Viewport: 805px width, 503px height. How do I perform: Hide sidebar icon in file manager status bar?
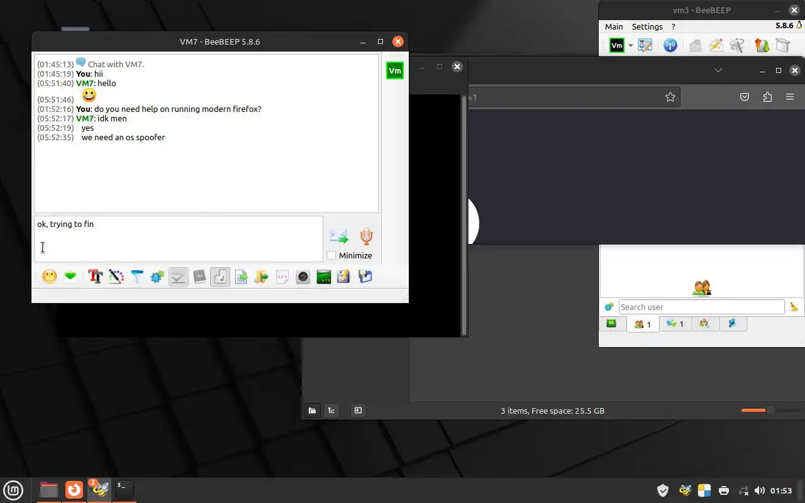click(x=358, y=411)
